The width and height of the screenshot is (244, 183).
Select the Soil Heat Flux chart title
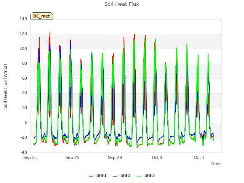(122, 4)
